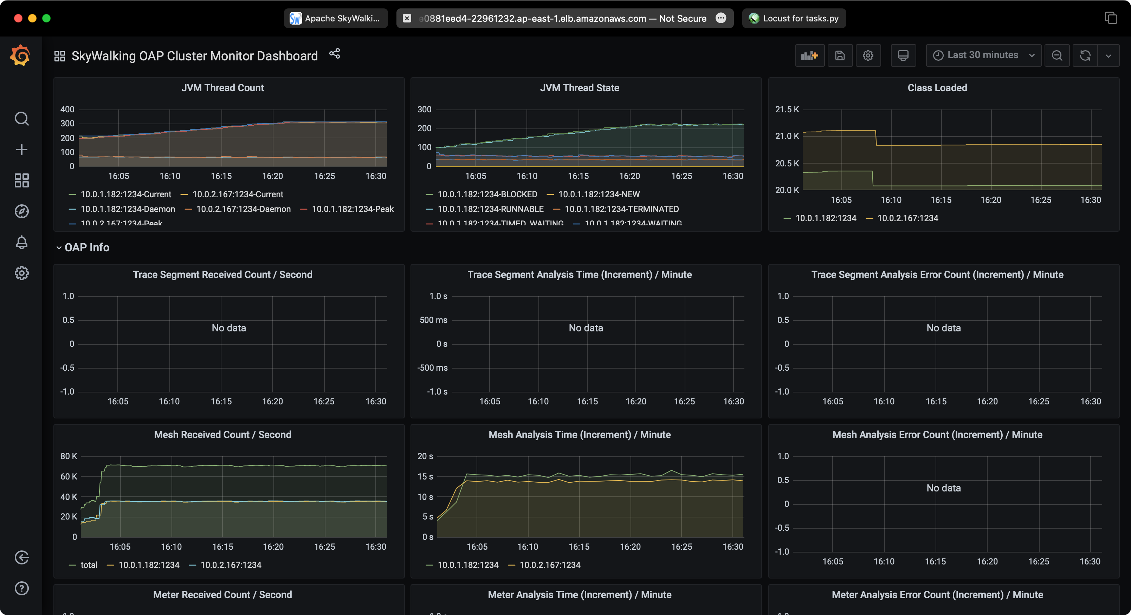Collapse the OAP Info row
This screenshot has width=1131, height=615.
[86, 247]
